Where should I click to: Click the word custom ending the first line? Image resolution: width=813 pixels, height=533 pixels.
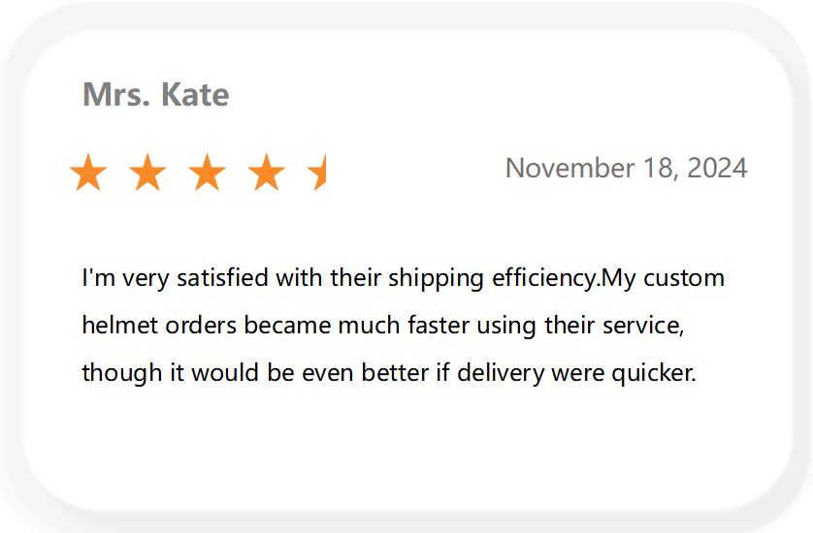click(x=684, y=278)
